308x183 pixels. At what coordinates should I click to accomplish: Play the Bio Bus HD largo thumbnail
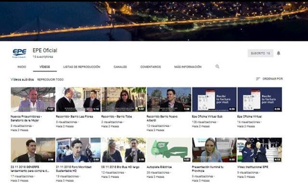tap(124, 150)
